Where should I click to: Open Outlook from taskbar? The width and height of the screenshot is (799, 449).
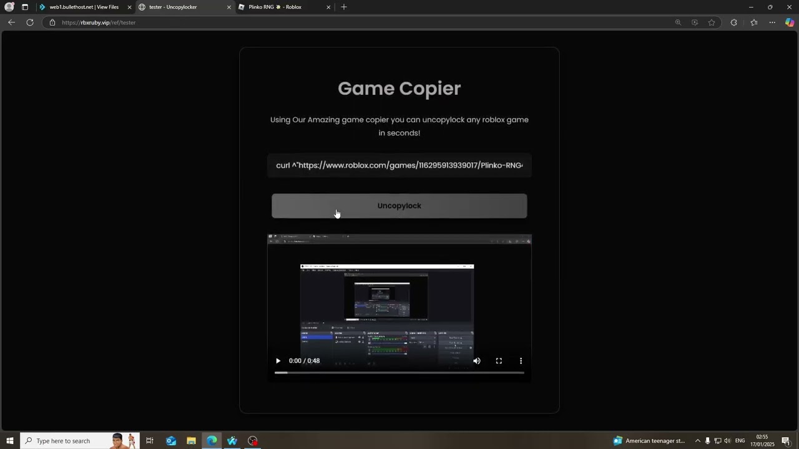point(171,441)
